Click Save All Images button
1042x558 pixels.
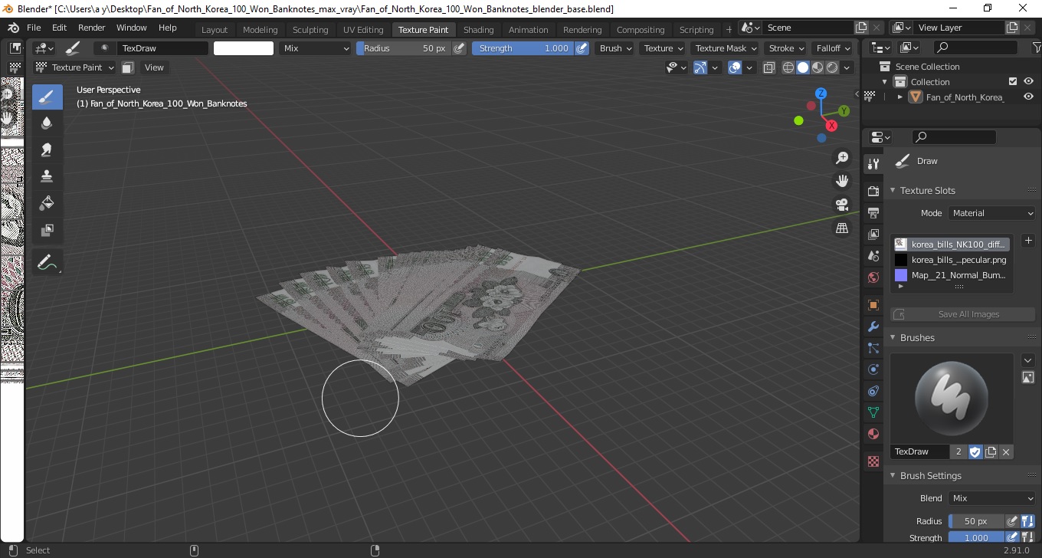962,314
